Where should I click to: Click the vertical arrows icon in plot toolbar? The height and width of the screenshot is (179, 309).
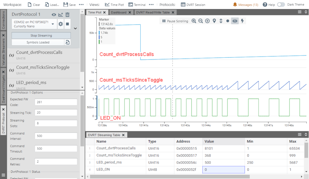tap(221, 21)
